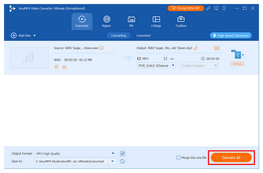Image resolution: width=263 pixels, height=173 pixels.
Task: Open the Converter tab
Action: (x=82, y=21)
